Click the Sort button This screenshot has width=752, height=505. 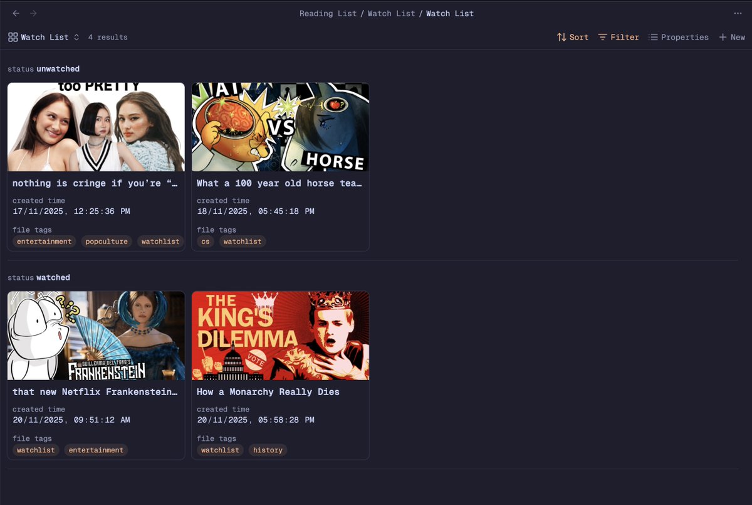coord(573,37)
